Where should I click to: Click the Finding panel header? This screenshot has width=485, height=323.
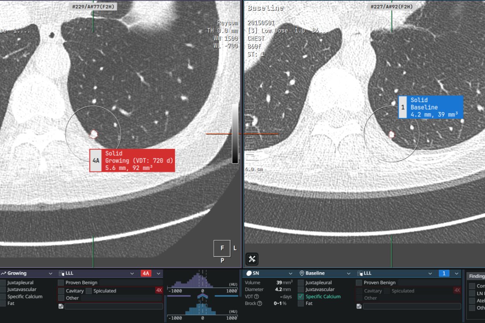point(476,276)
